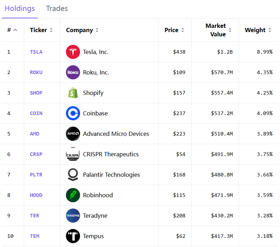Sort holdings by Market Value column
Screen dimensions: 280x247
(218, 30)
